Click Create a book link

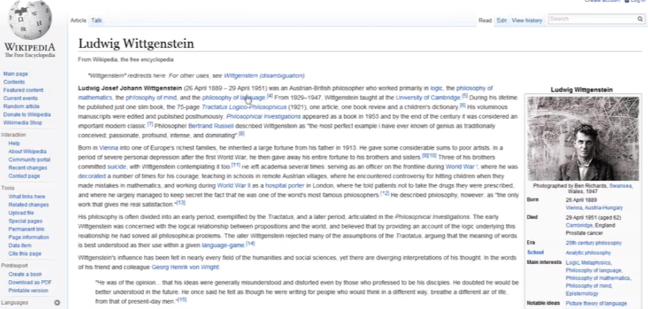click(x=25, y=274)
